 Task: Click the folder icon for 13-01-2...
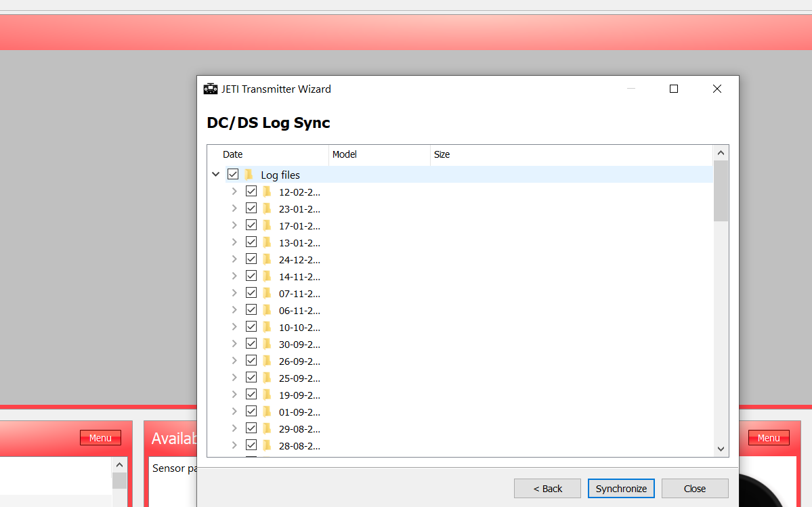[268, 242]
